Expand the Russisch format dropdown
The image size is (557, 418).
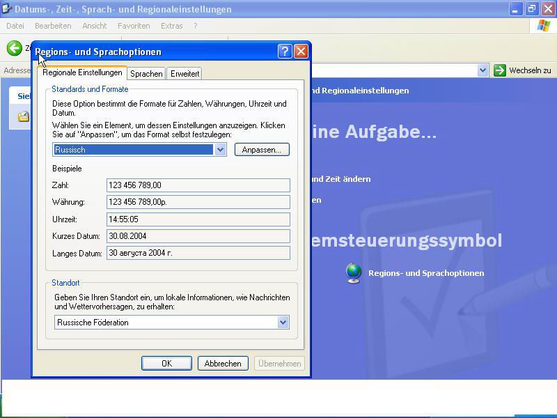tap(220, 150)
